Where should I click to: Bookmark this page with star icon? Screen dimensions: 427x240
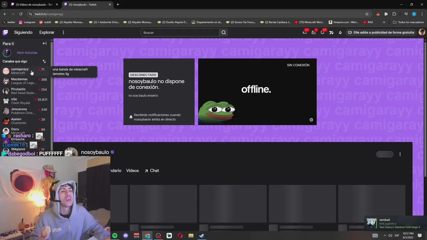(367, 14)
